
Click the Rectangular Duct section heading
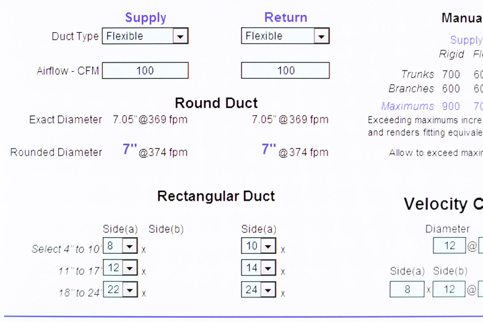tap(216, 196)
